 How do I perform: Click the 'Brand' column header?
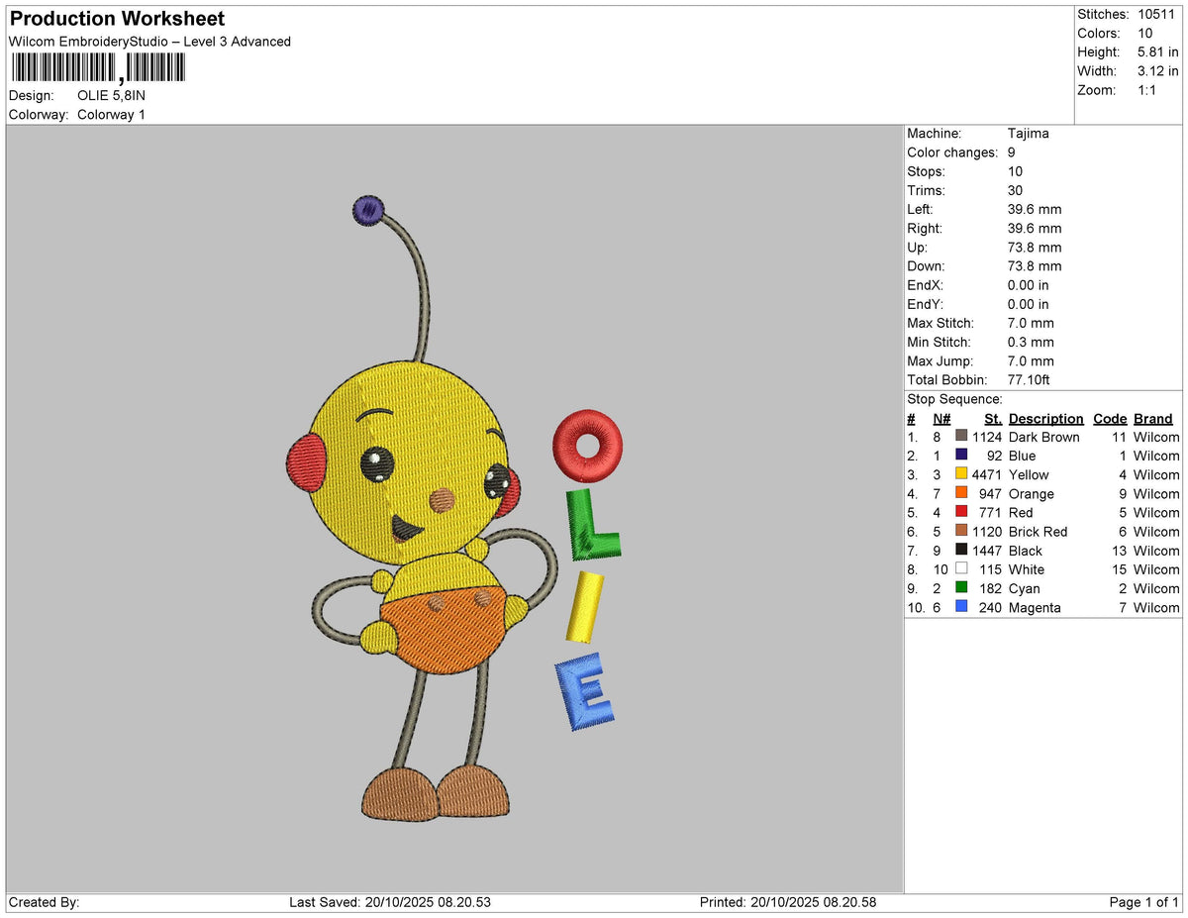[x=1153, y=418]
